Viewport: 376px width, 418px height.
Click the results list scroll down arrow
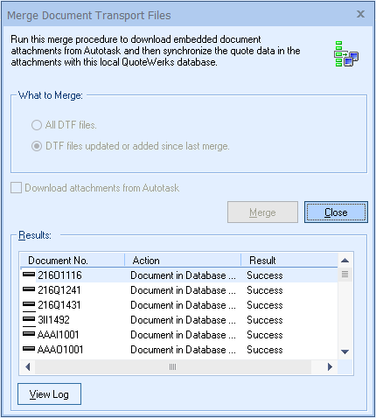click(345, 352)
